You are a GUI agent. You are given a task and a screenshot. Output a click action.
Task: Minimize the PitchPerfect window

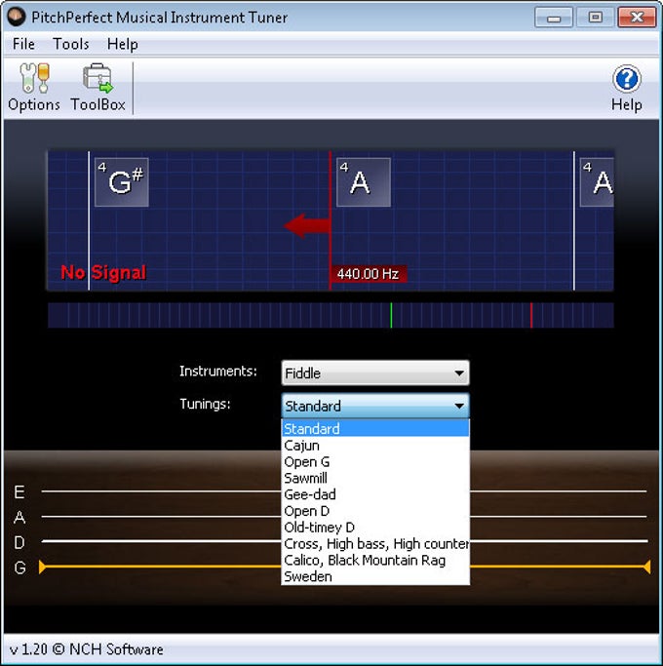[554, 18]
